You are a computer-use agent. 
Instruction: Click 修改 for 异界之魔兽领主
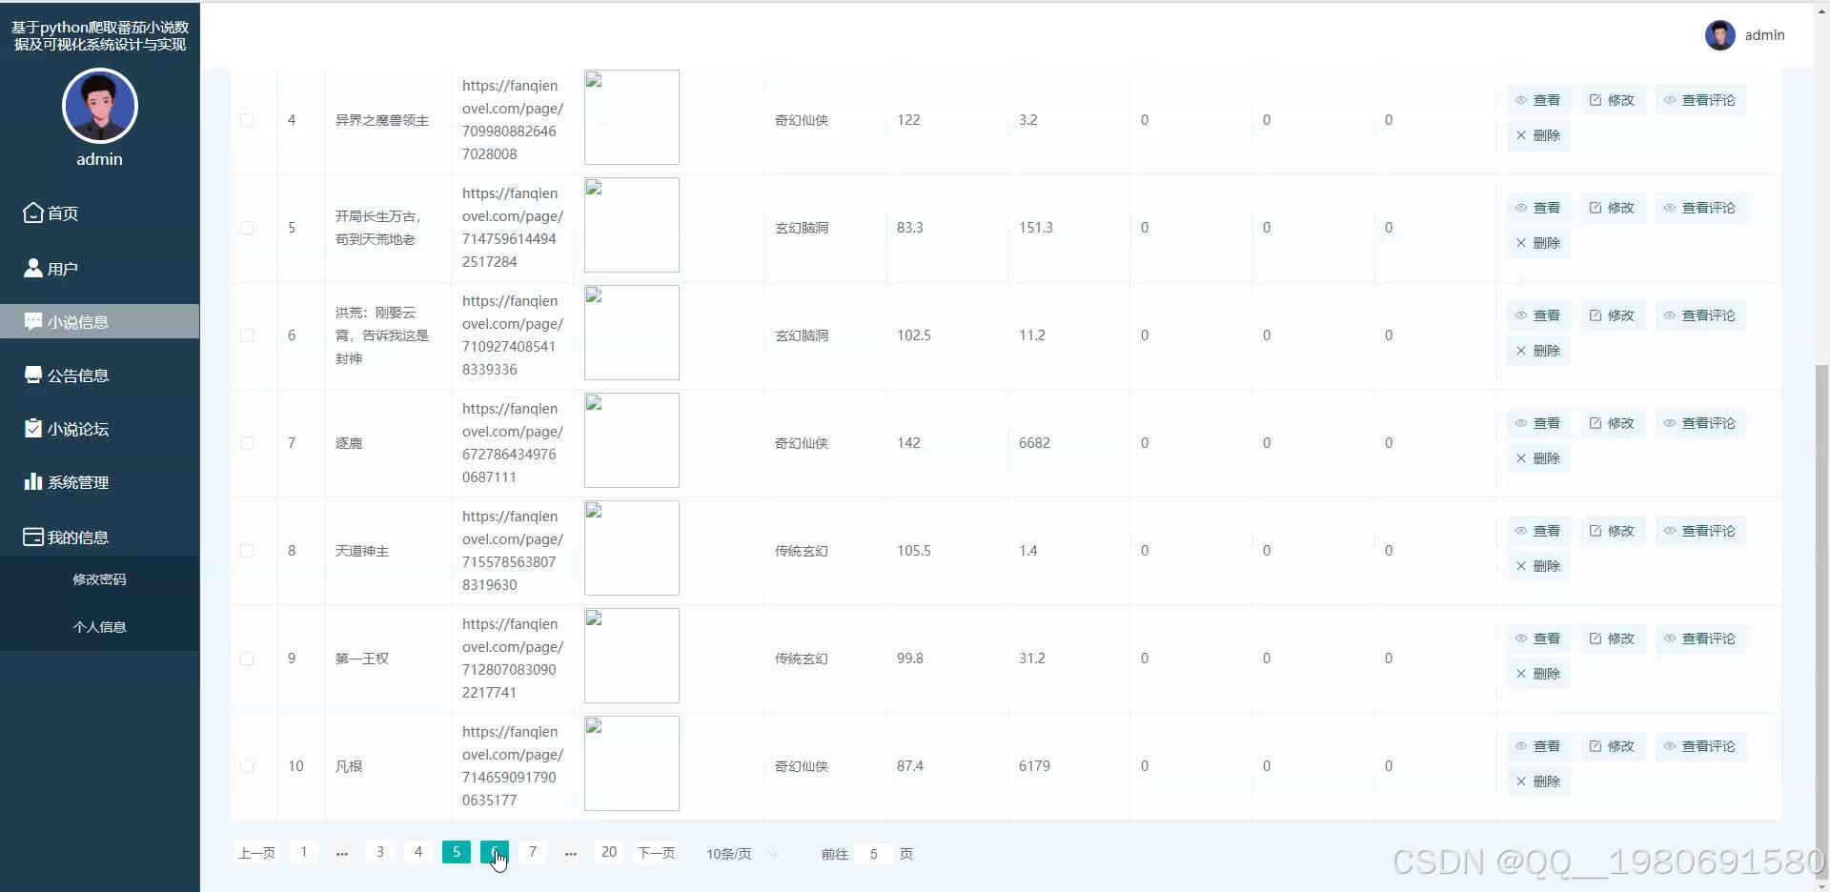(x=1613, y=100)
